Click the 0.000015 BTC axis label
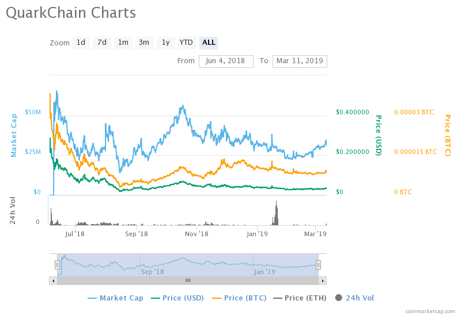461x316 pixels. [x=415, y=152]
